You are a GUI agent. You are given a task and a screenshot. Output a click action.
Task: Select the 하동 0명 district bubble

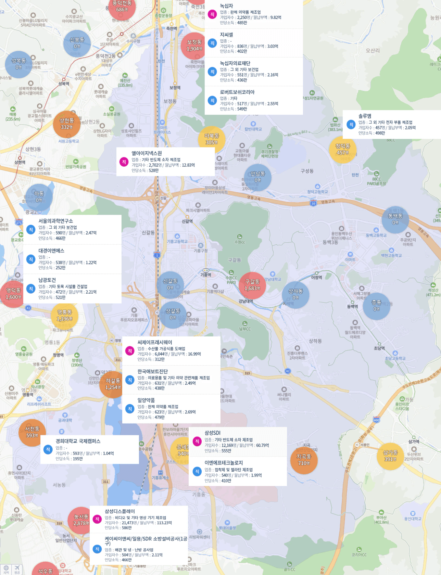coord(39,197)
